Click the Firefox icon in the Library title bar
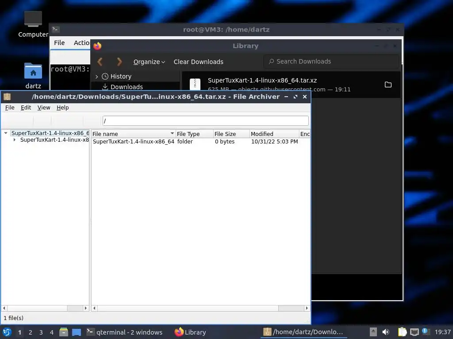The width and height of the screenshot is (453, 339). [97, 46]
